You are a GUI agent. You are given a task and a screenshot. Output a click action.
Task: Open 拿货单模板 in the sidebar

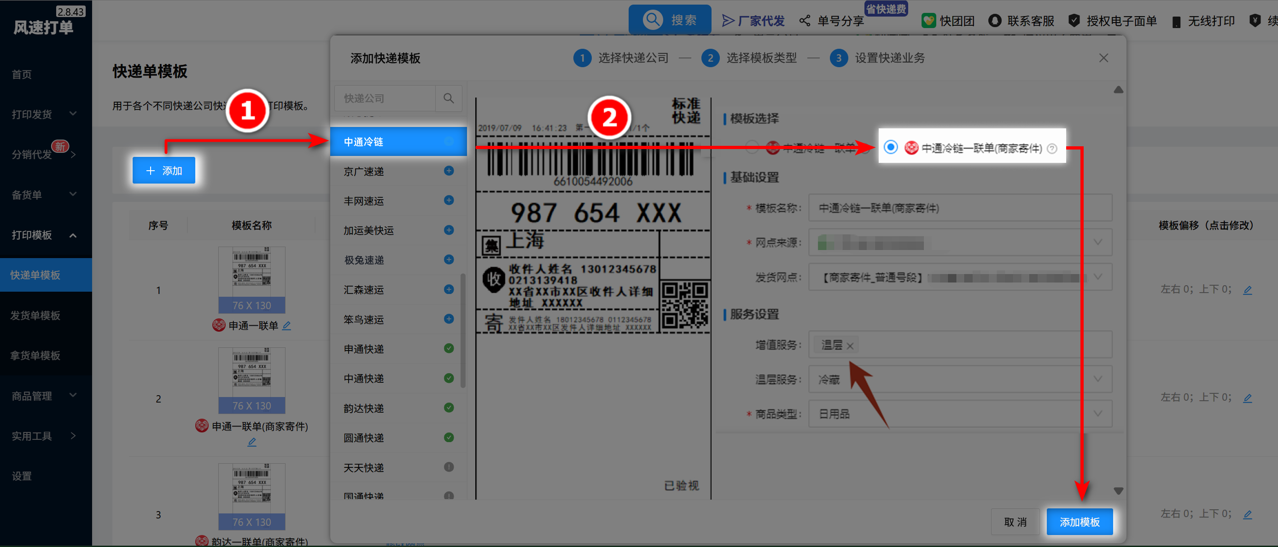[x=46, y=355]
